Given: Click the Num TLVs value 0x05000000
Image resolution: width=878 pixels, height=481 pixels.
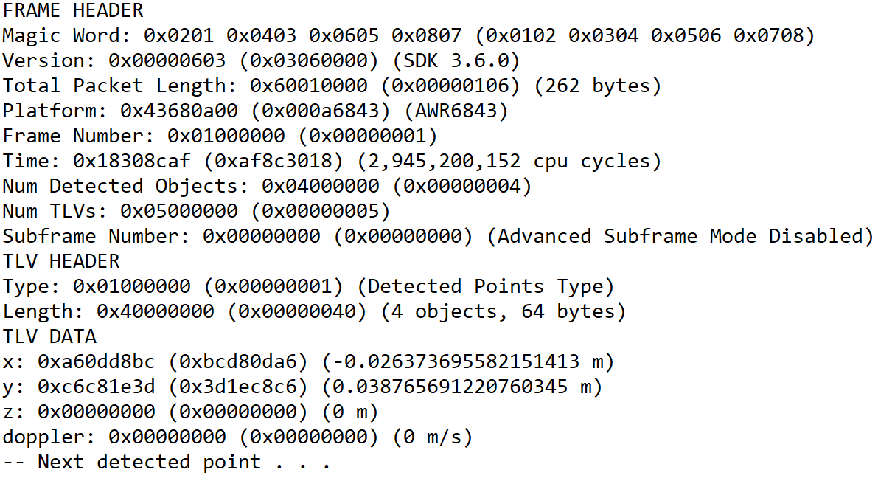Looking at the screenshot, I should pyautogui.click(x=178, y=211).
